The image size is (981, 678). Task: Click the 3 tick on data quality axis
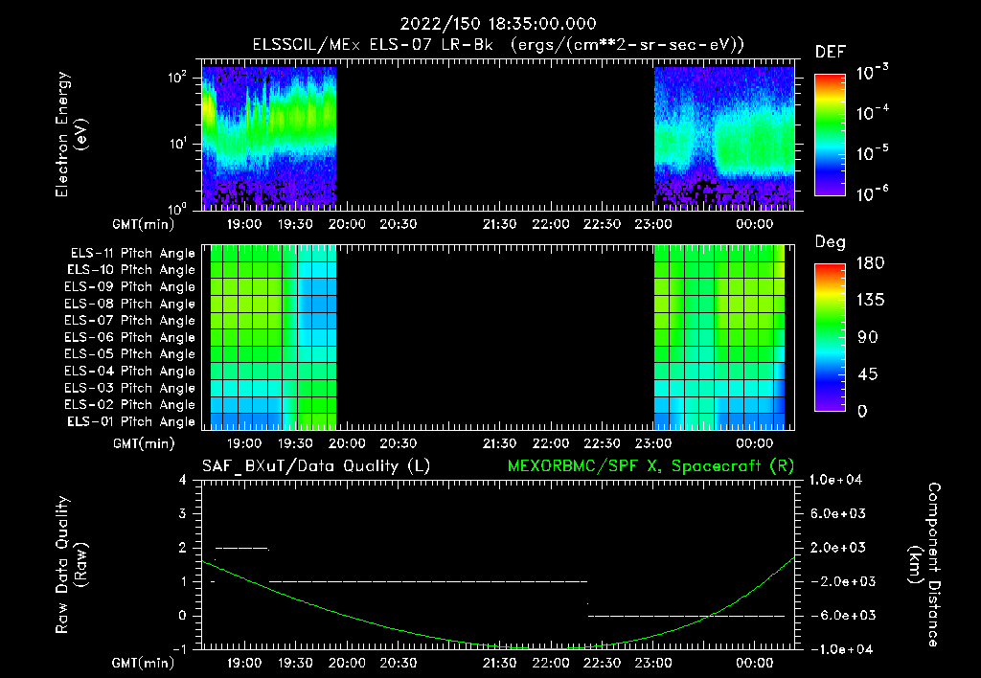pyautogui.click(x=183, y=513)
